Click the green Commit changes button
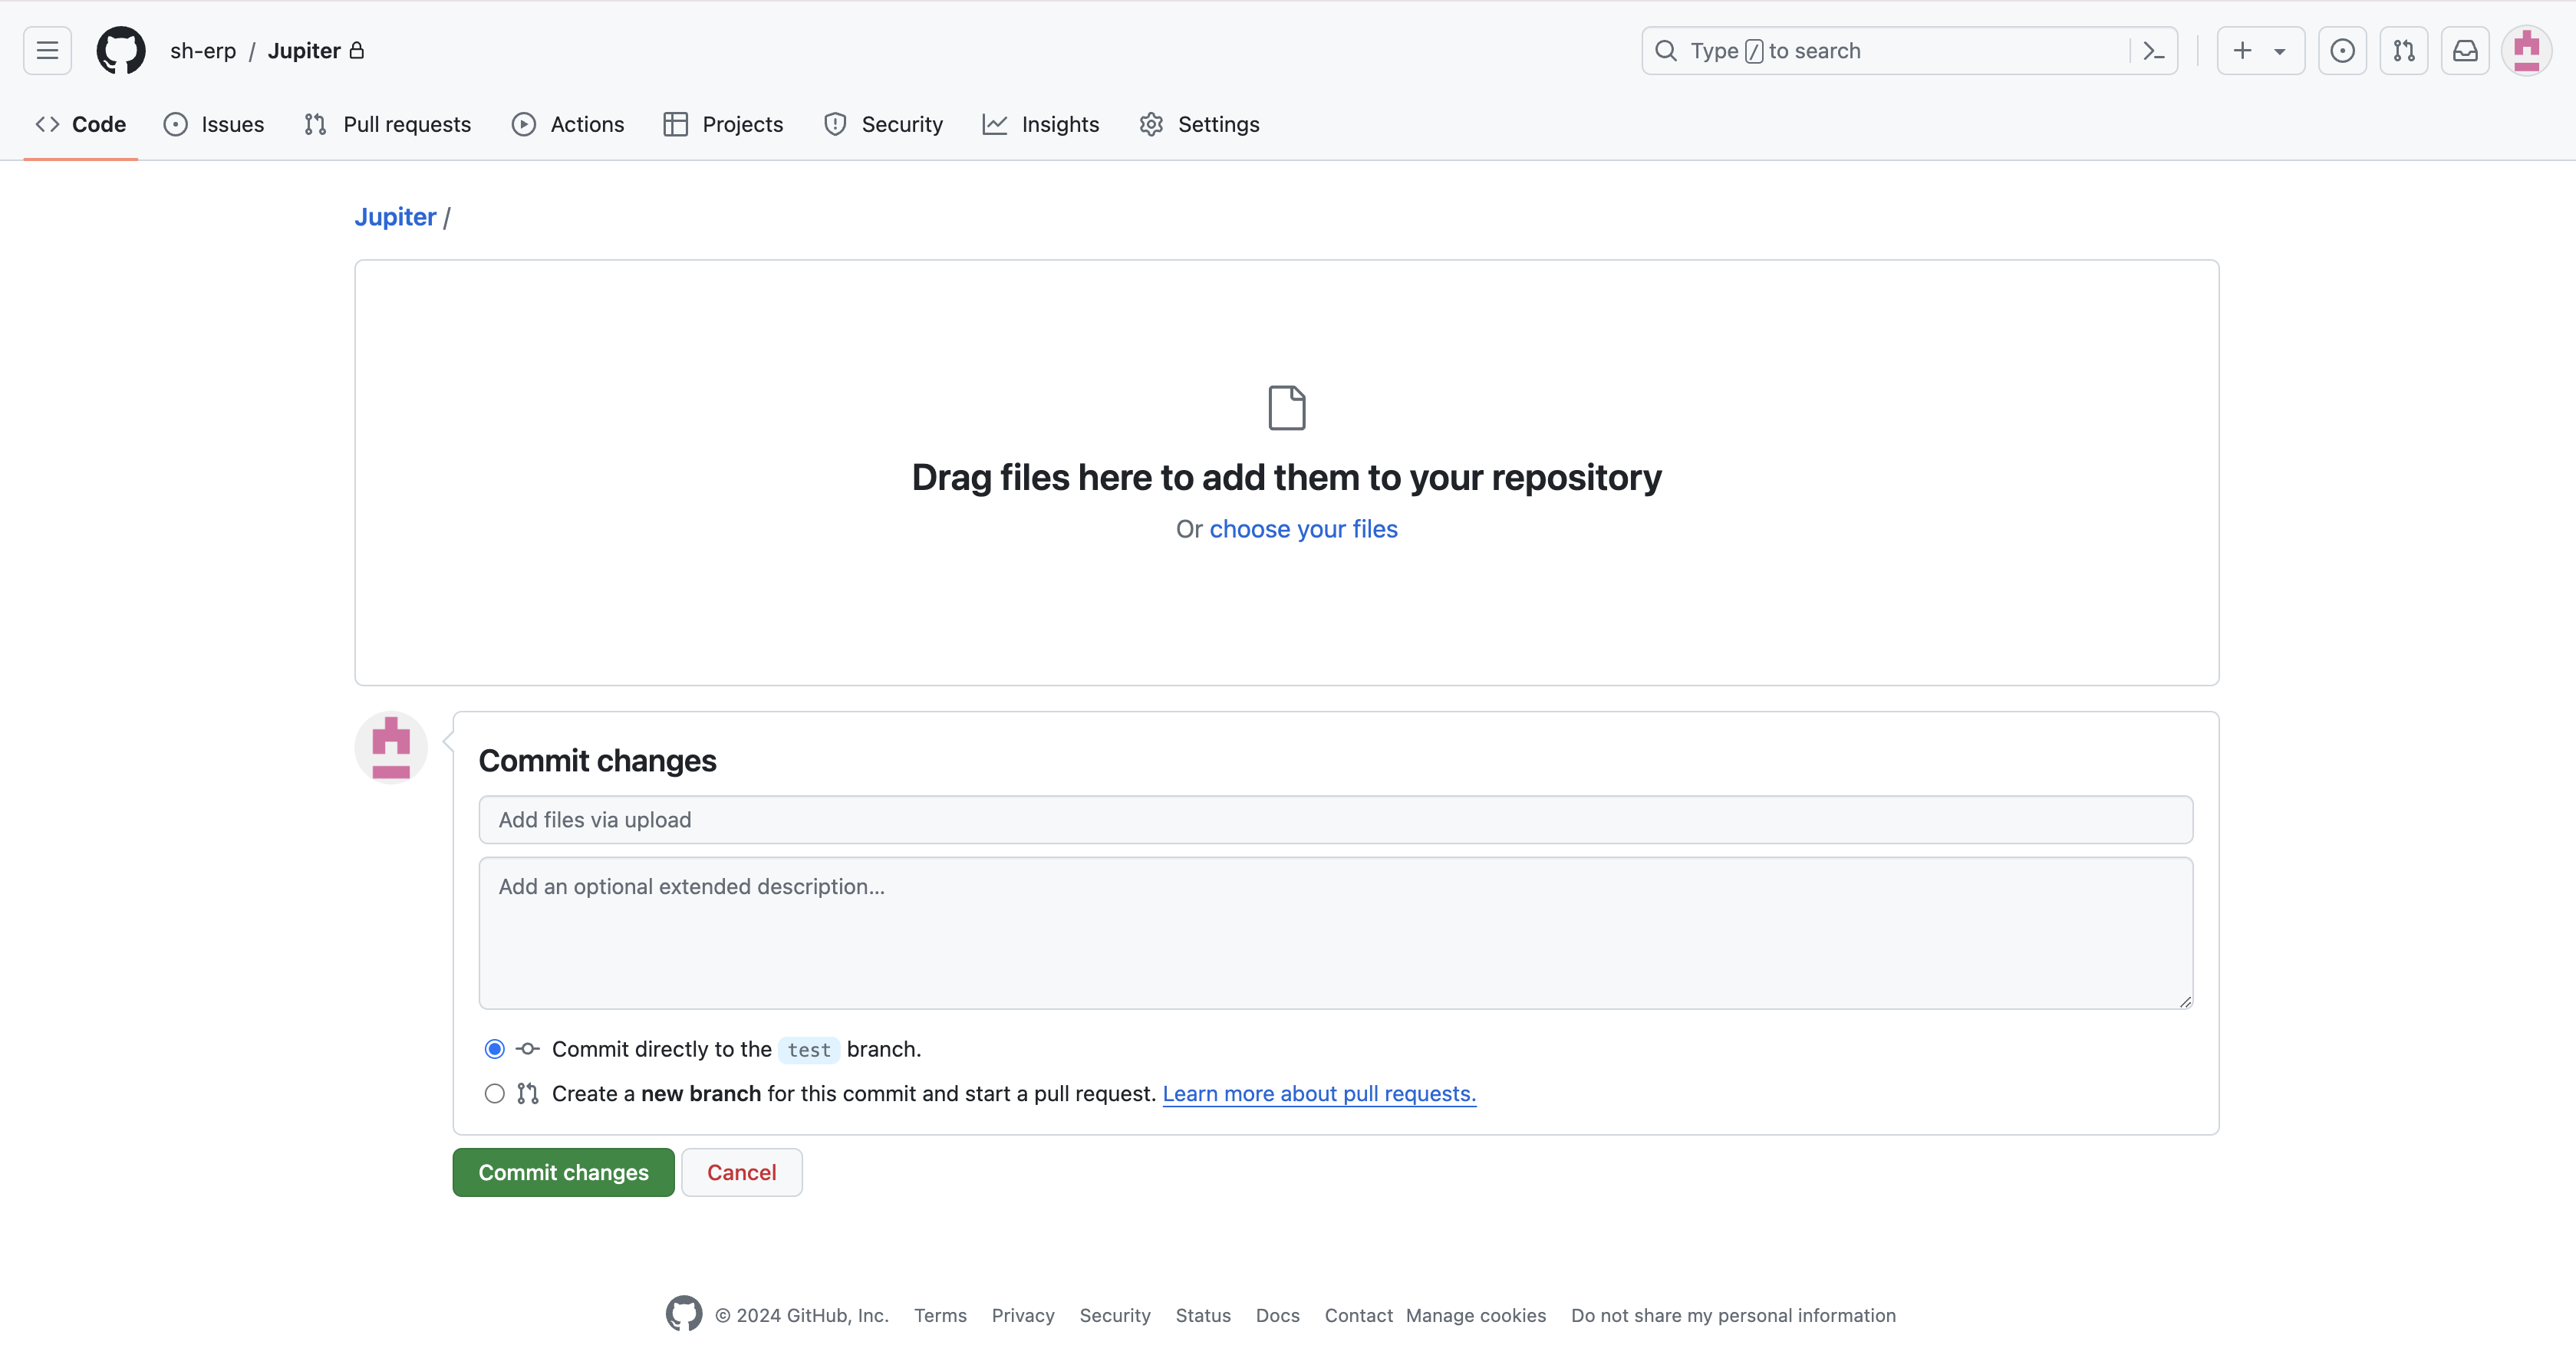Screen dimensions: 2576x1368 pyautogui.click(x=563, y=1172)
